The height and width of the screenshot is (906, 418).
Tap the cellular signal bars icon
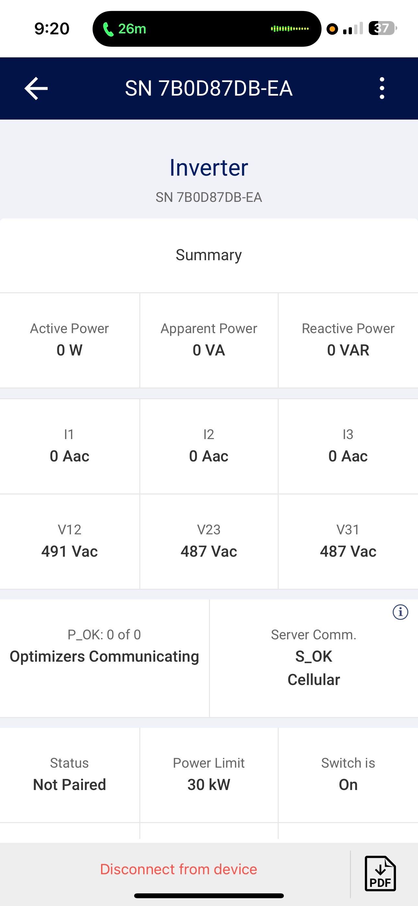pos(353,29)
